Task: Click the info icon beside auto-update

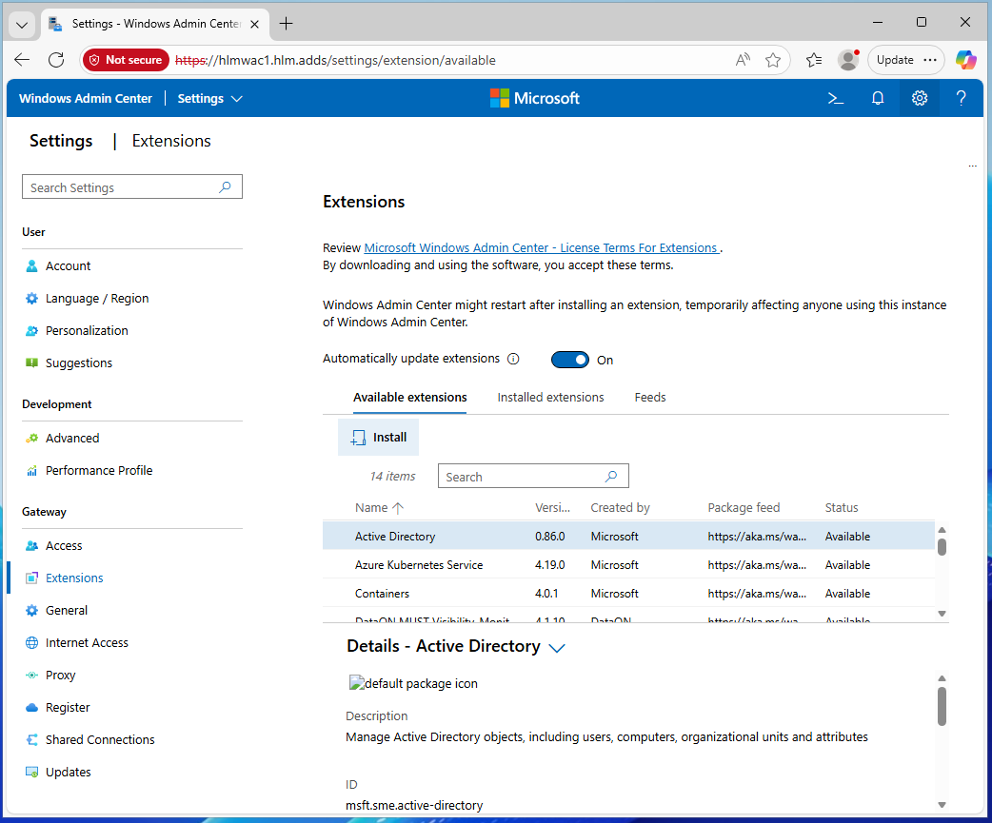Action: (x=513, y=360)
